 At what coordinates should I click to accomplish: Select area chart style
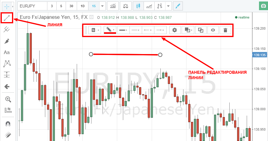pyautogui.click(x=149, y=6)
